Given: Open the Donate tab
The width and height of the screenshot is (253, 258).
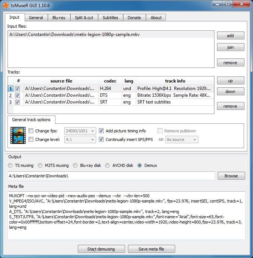Looking at the screenshot, I should [x=134, y=18].
